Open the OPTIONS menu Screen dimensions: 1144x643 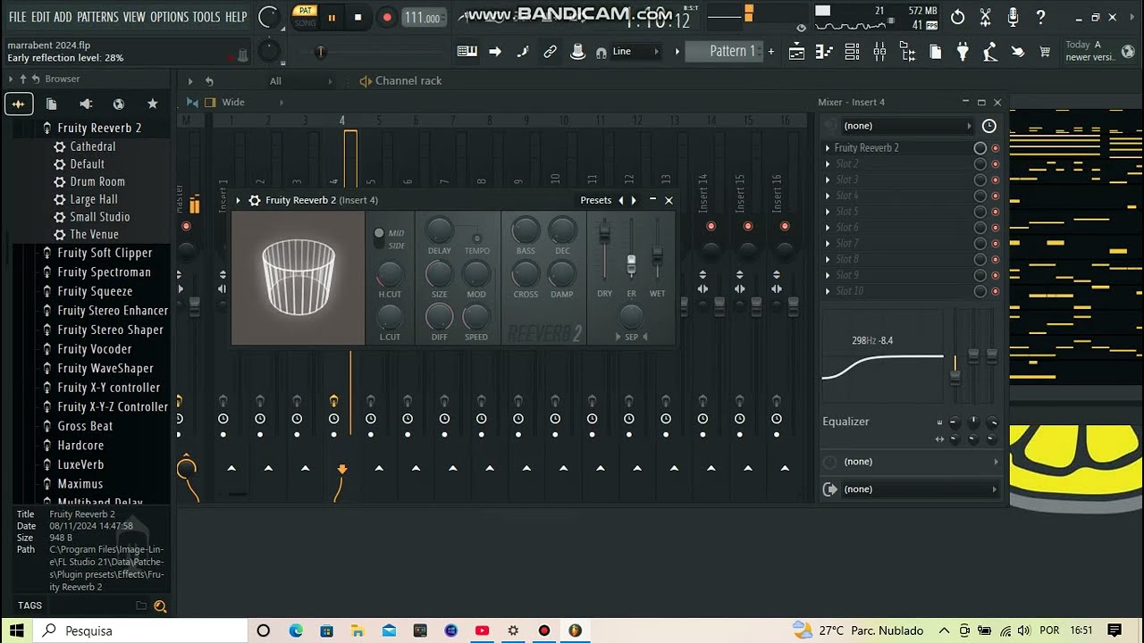pyautogui.click(x=169, y=17)
